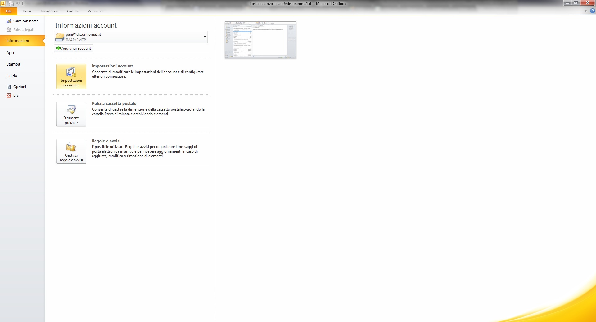Collapse the ribbon with the caret arrow
Screen dimensions: 596x322
click(586, 11)
